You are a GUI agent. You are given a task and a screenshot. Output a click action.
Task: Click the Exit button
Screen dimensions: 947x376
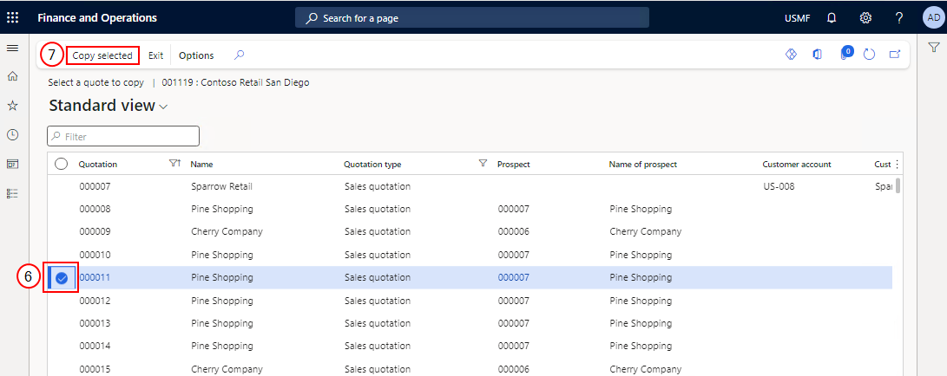(156, 55)
